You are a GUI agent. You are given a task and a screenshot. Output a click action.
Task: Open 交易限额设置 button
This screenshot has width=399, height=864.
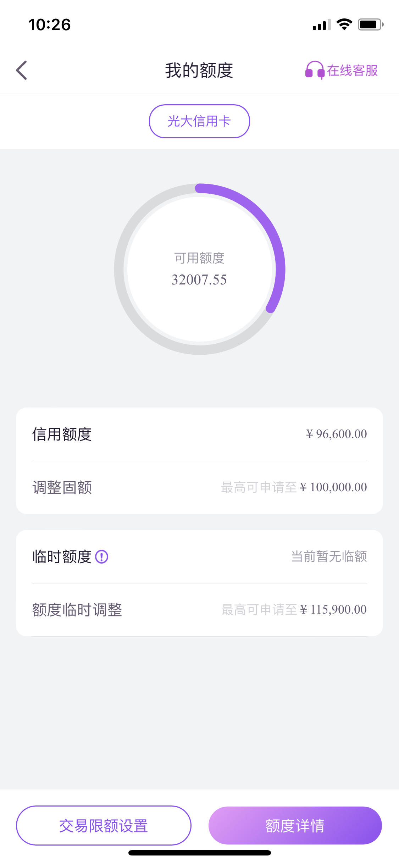[104, 825]
